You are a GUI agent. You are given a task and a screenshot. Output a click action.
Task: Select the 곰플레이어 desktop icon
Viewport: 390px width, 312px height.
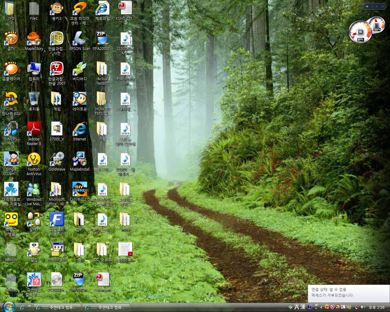(11, 71)
